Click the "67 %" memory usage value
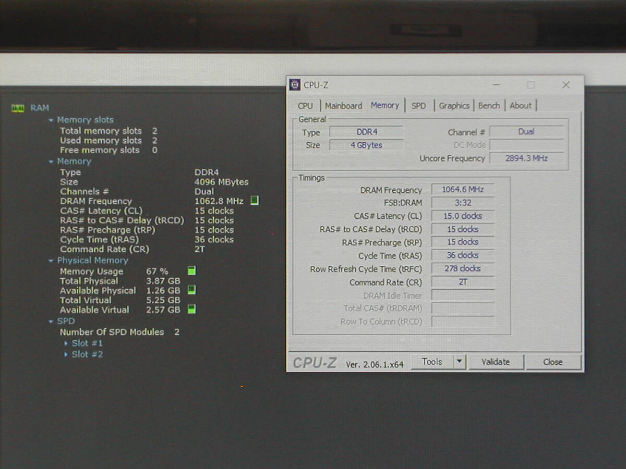626x469 pixels. pos(157,271)
